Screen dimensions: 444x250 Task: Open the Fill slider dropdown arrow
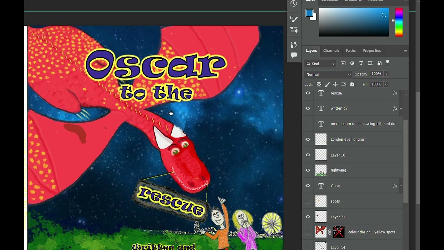(386, 84)
